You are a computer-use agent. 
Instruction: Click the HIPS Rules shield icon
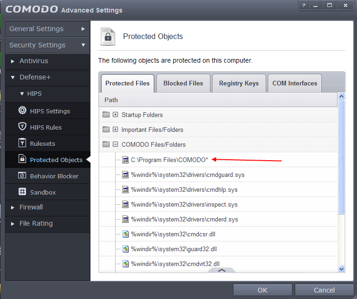[22, 127]
